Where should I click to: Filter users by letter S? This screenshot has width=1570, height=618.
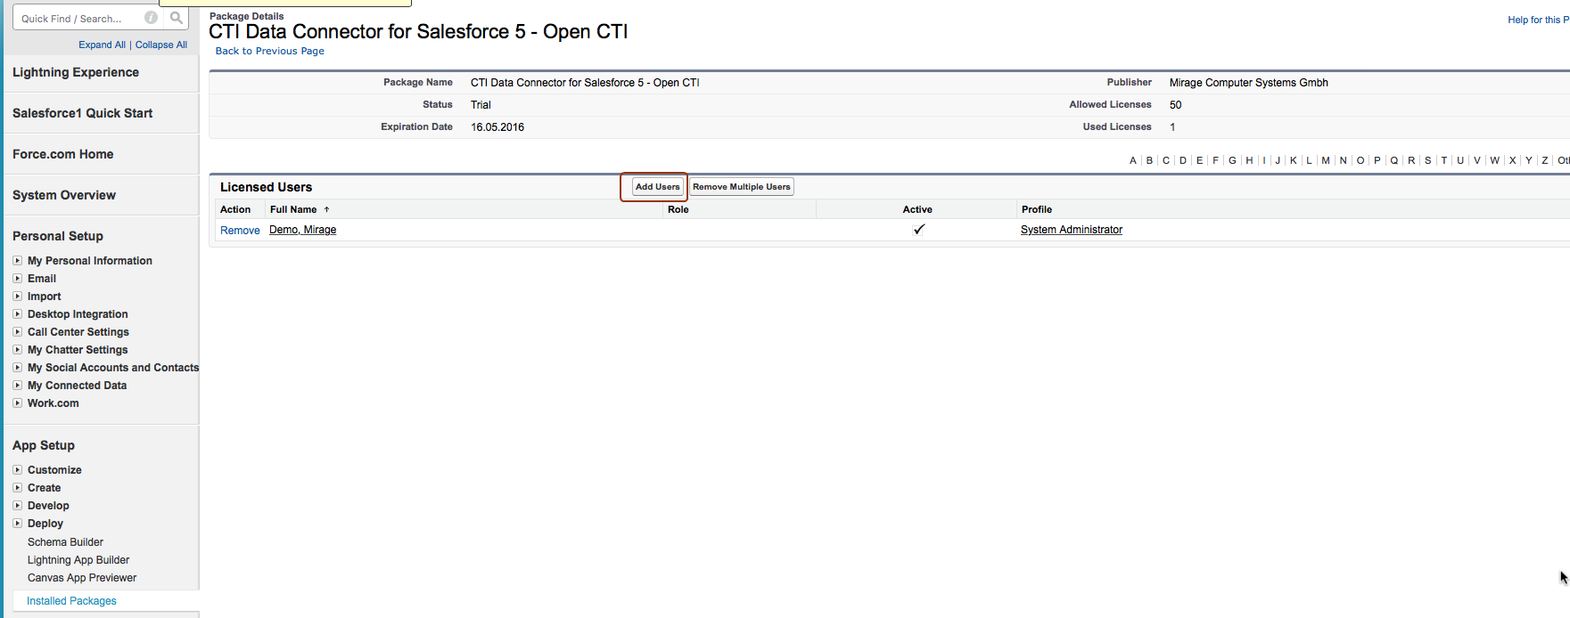click(x=1427, y=160)
